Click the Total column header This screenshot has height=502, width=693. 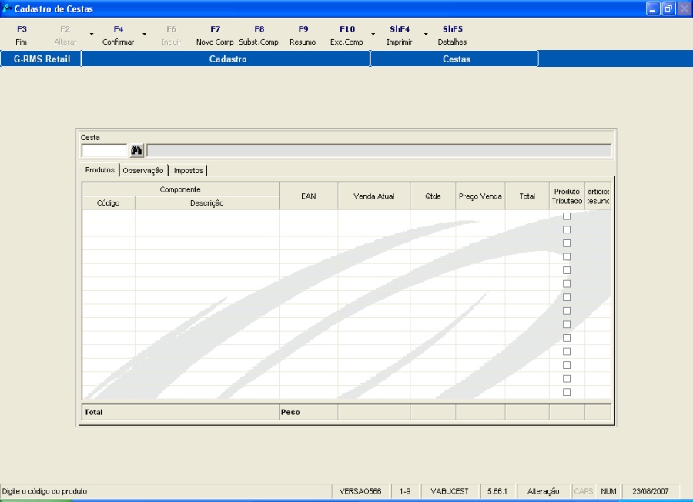[527, 196]
